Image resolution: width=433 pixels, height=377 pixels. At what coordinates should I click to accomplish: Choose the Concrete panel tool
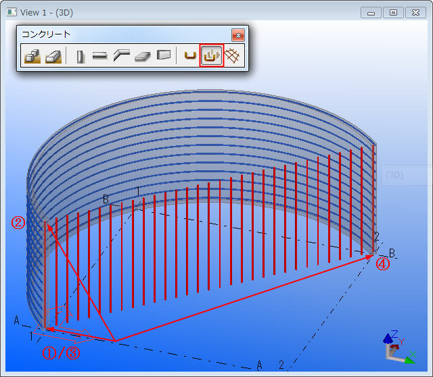pyautogui.click(x=163, y=56)
